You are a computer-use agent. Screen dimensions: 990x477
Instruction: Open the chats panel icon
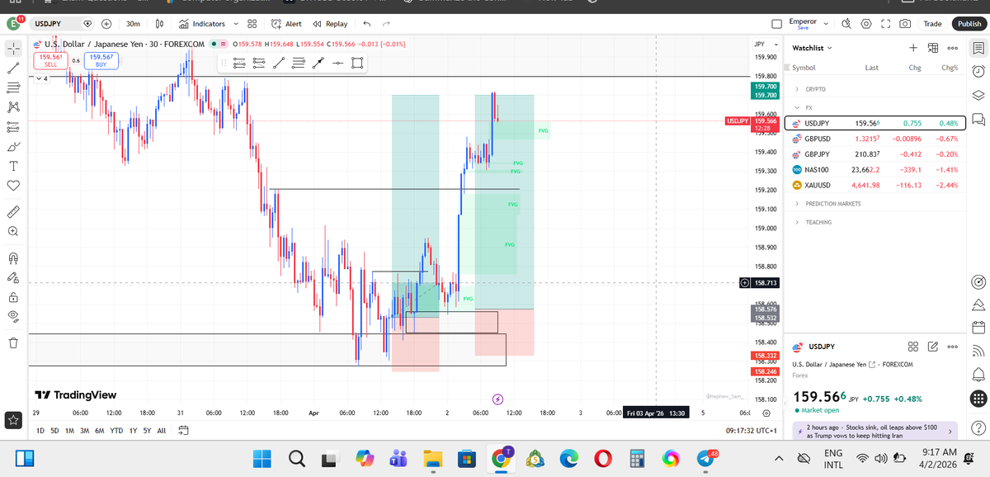(978, 119)
